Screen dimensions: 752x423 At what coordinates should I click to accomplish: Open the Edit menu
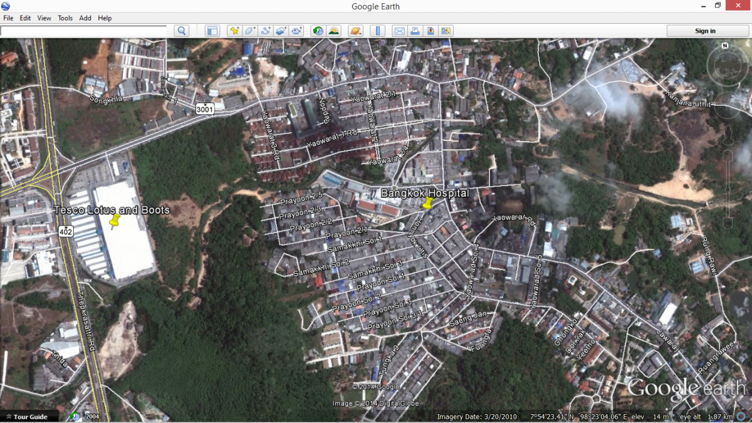point(25,18)
